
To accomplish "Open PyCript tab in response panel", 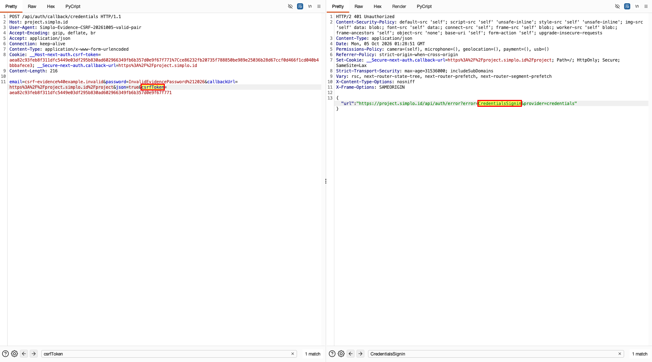I will coord(424,7).
